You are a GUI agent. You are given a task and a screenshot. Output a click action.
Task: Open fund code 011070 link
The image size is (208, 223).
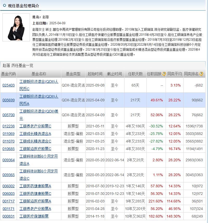[x=9, y=141]
